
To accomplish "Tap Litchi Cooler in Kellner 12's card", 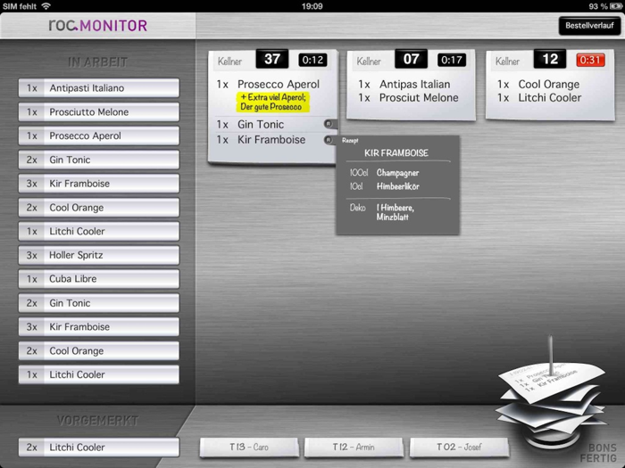I will click(550, 98).
